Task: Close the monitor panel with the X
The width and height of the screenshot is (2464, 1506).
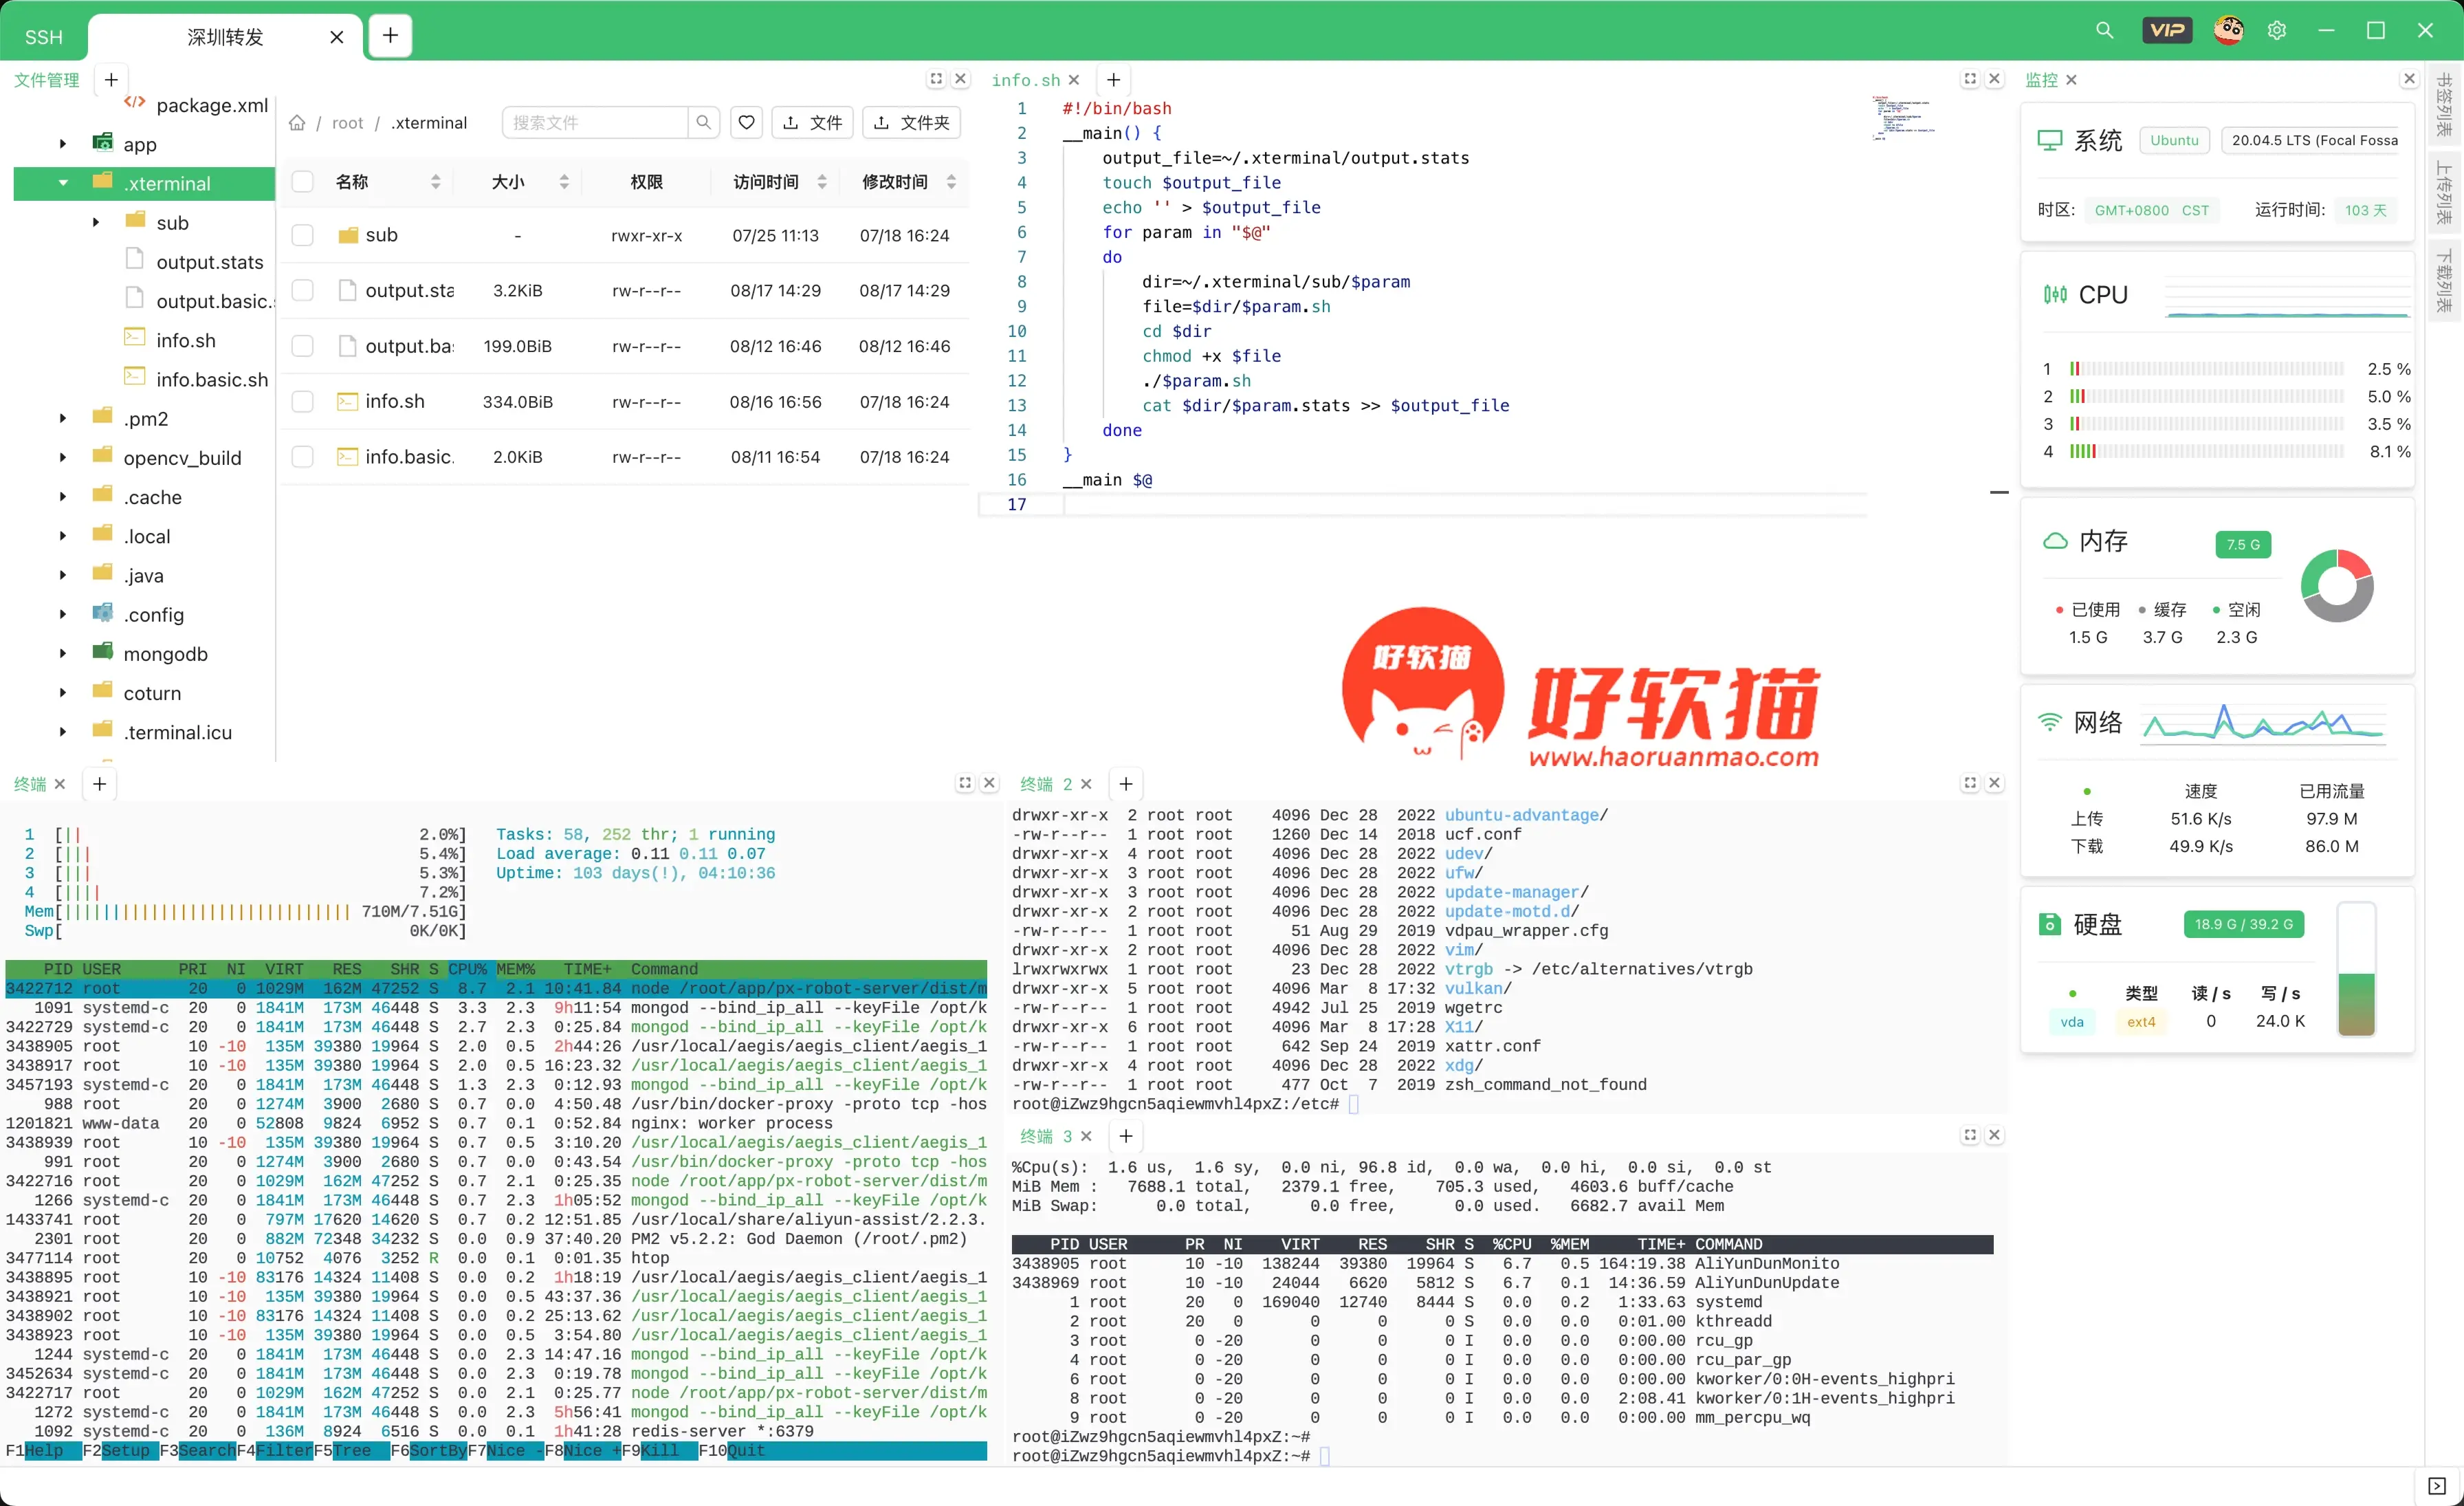Action: [2409, 79]
